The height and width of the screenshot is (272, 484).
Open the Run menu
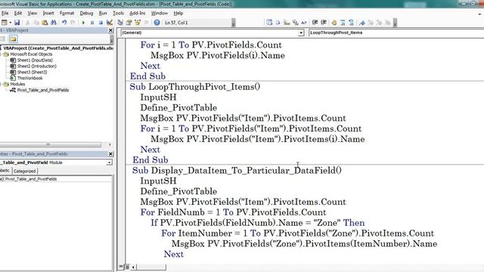[x=103, y=14]
